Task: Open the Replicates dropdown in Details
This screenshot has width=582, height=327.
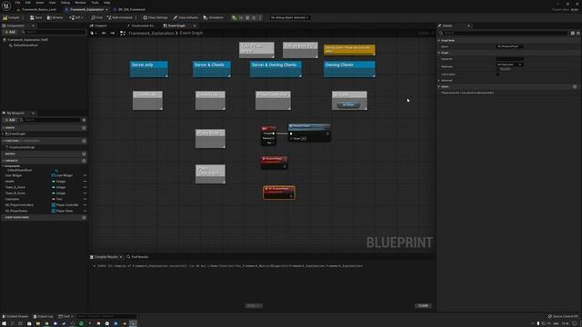Action: 509,64
